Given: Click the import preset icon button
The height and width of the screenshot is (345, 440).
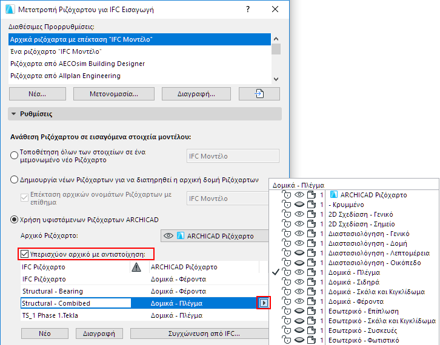Looking at the screenshot, I should pos(259,94).
